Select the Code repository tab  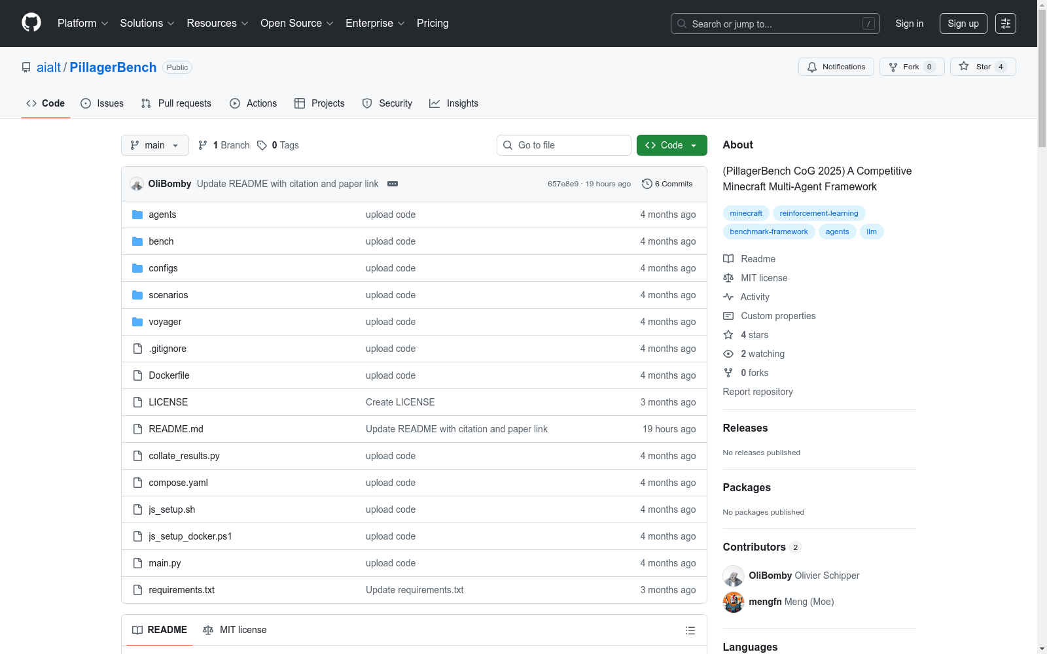coord(46,103)
